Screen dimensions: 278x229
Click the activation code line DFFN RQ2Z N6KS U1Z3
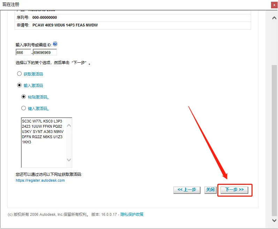[42, 137]
